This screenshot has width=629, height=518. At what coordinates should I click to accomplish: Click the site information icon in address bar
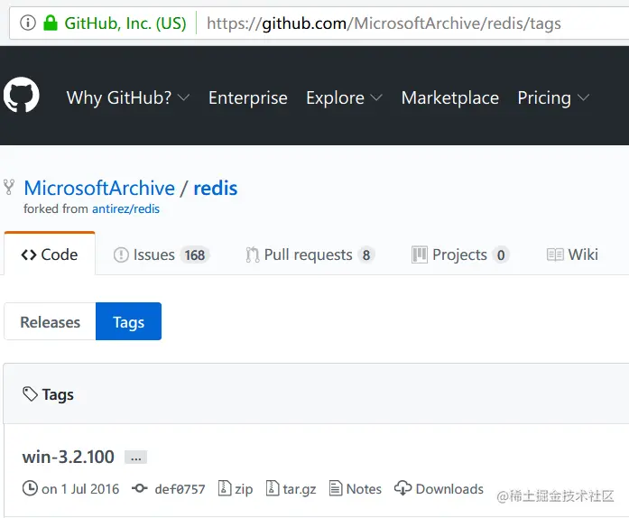click(27, 23)
